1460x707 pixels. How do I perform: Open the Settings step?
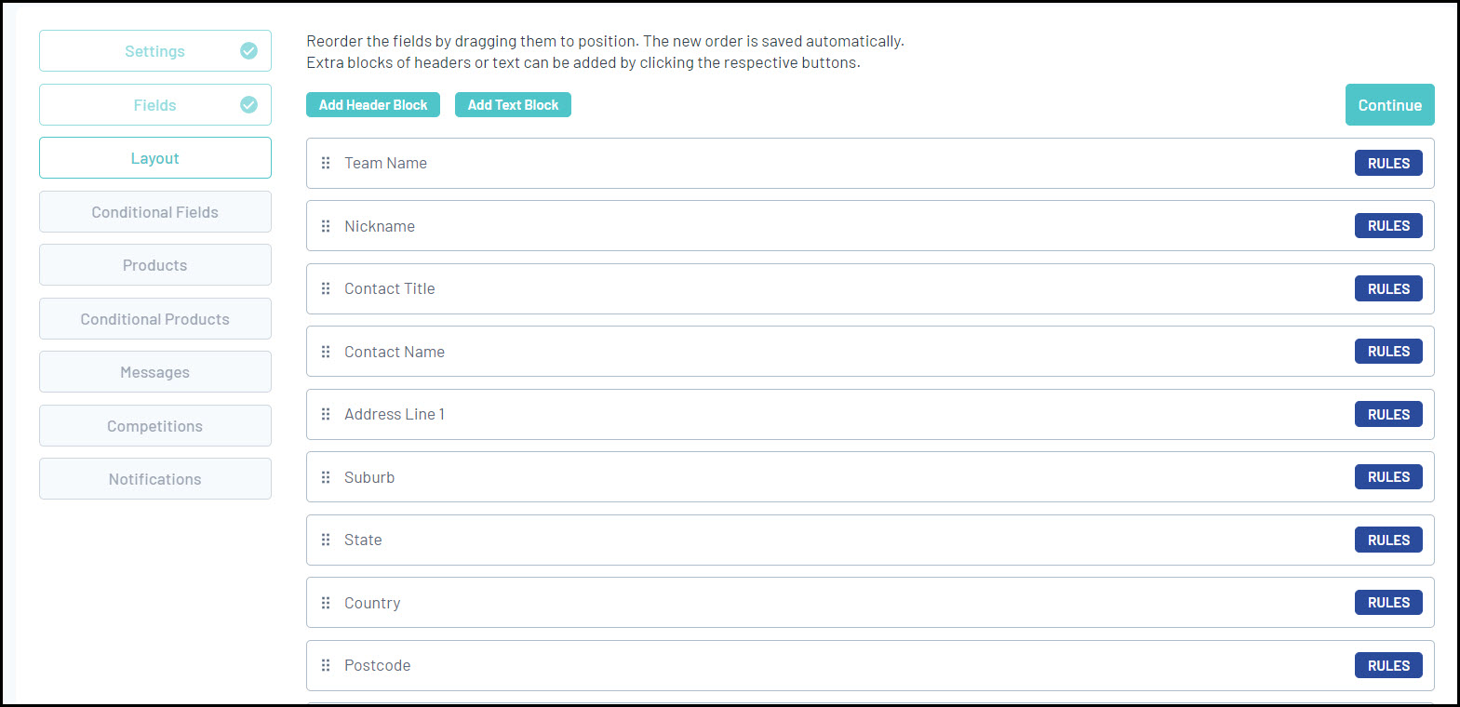(x=155, y=51)
